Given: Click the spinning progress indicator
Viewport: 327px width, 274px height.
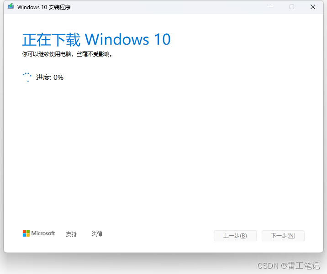Looking at the screenshot, I should [27, 77].
